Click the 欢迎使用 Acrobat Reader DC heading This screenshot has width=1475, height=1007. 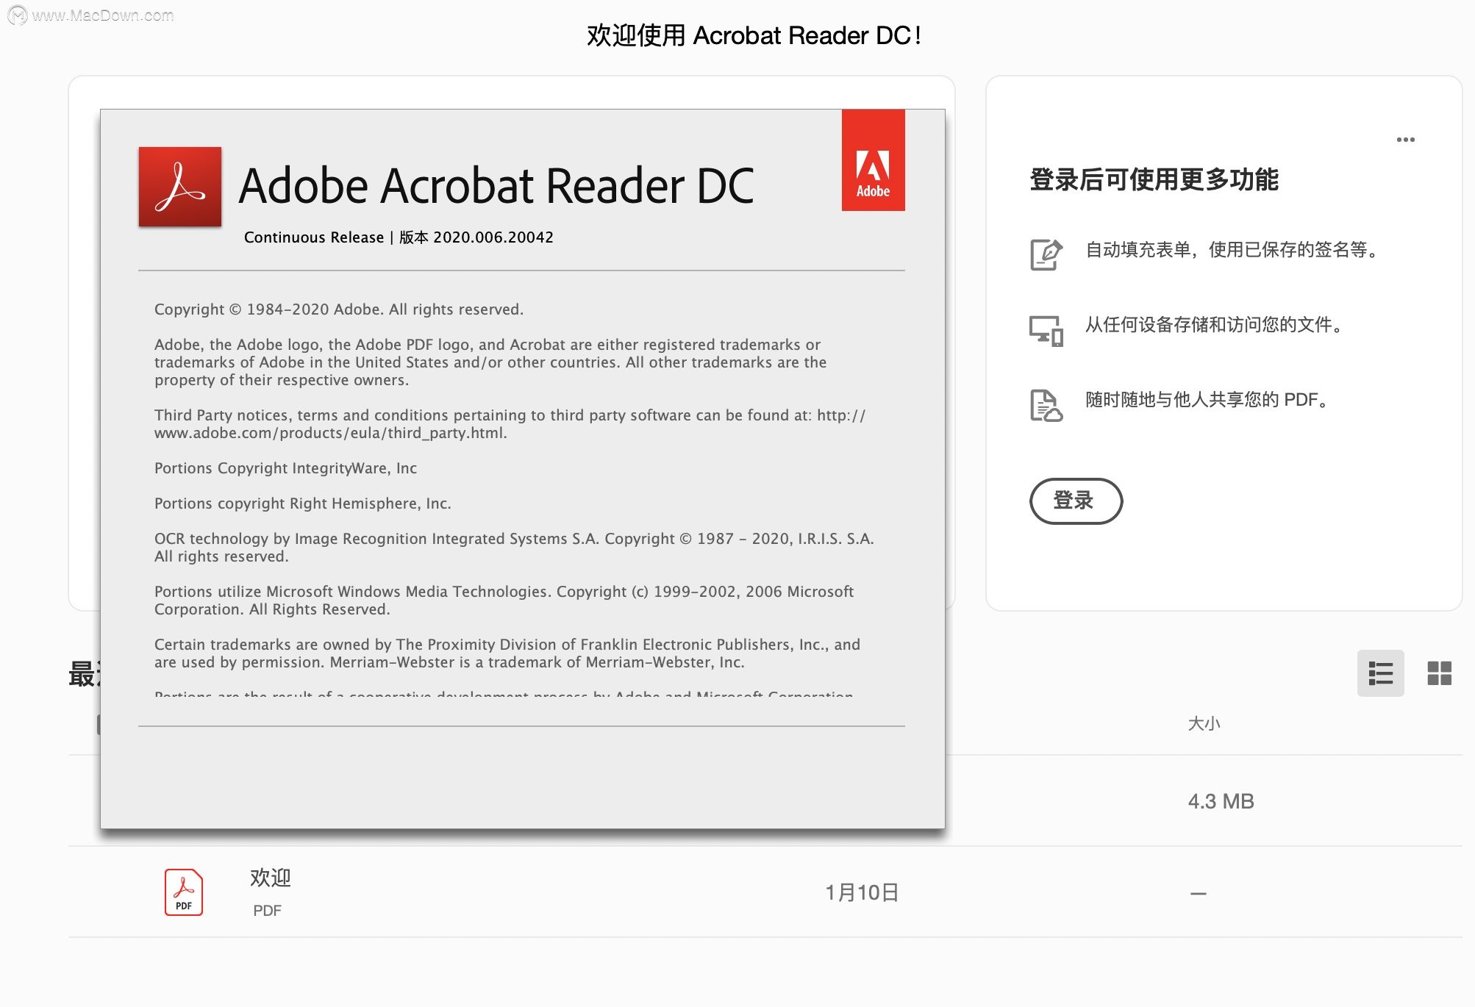(x=754, y=35)
